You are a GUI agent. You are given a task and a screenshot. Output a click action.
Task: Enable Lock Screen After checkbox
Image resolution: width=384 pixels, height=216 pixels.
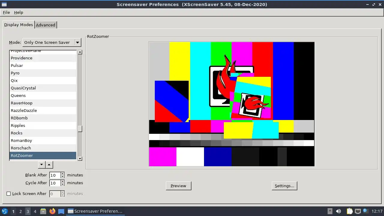coord(9,193)
